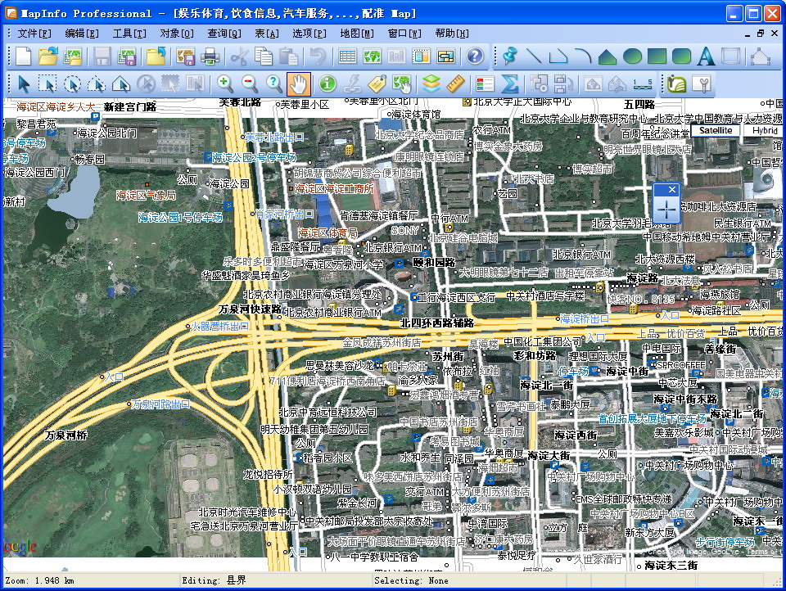Click the Change View magnifier icon
Image resolution: width=786 pixels, height=591 pixels.
(273, 83)
